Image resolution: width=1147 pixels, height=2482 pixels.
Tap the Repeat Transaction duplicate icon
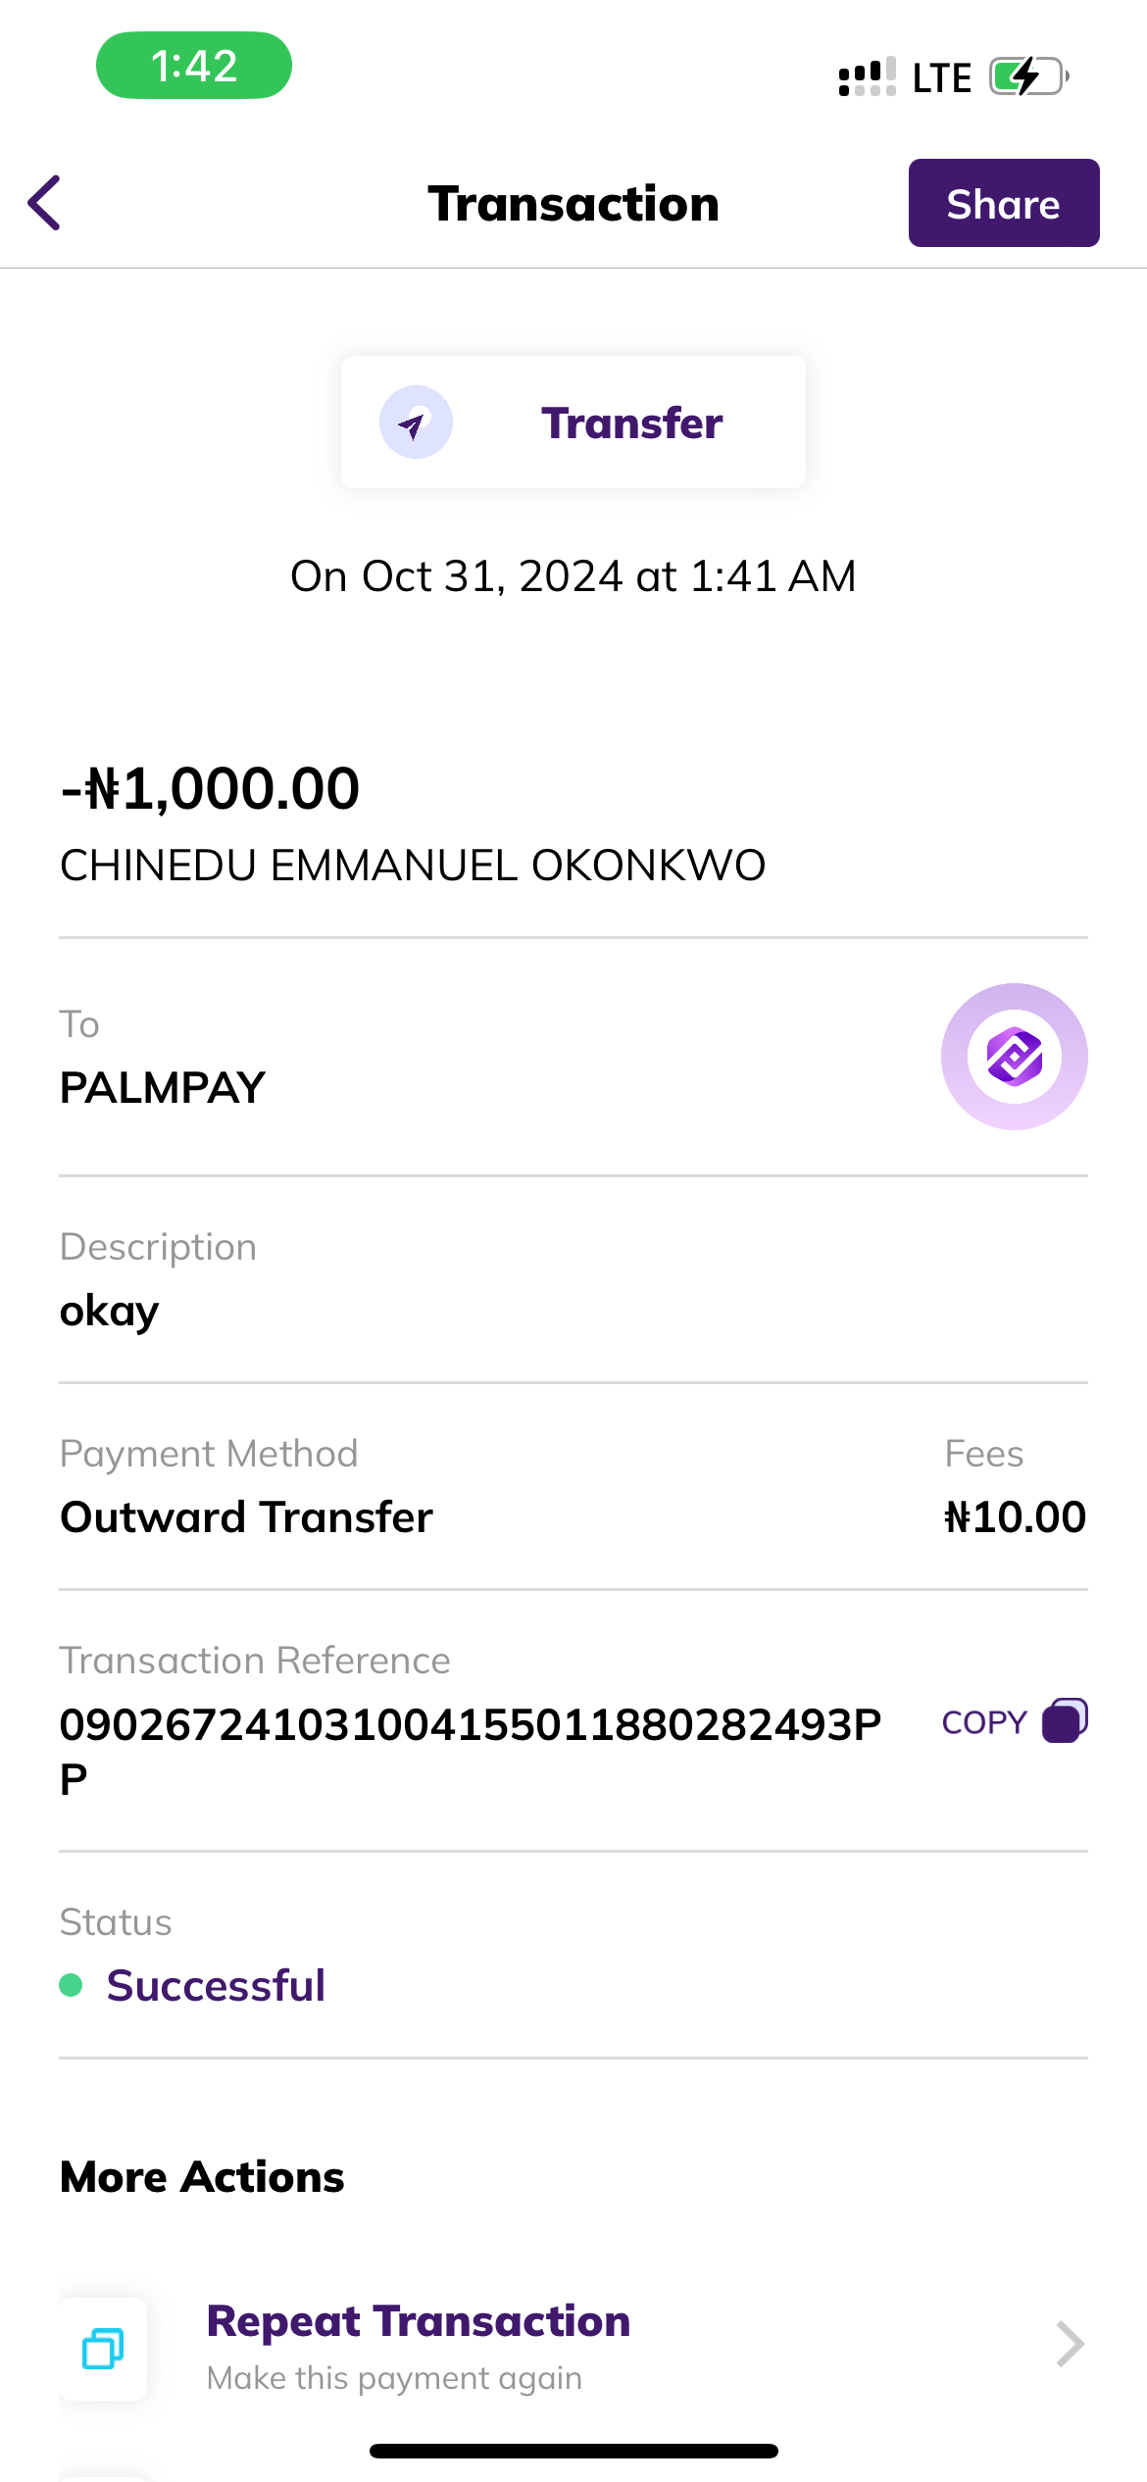pos(103,2349)
